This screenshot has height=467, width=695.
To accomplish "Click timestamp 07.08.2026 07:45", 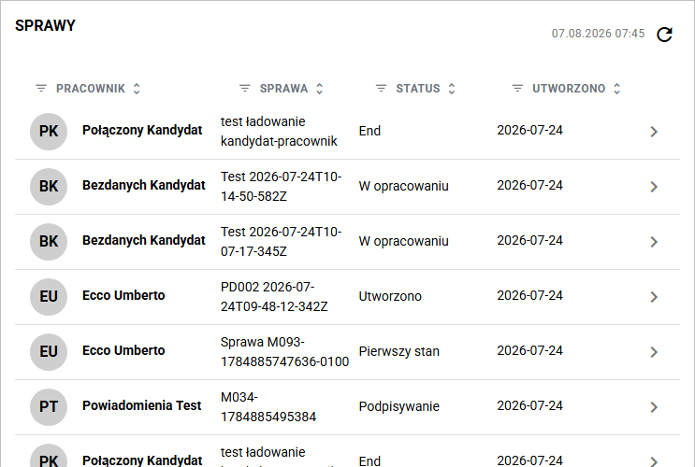I will [598, 34].
